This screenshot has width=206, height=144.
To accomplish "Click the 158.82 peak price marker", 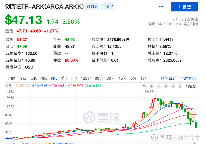I will (149, 91).
